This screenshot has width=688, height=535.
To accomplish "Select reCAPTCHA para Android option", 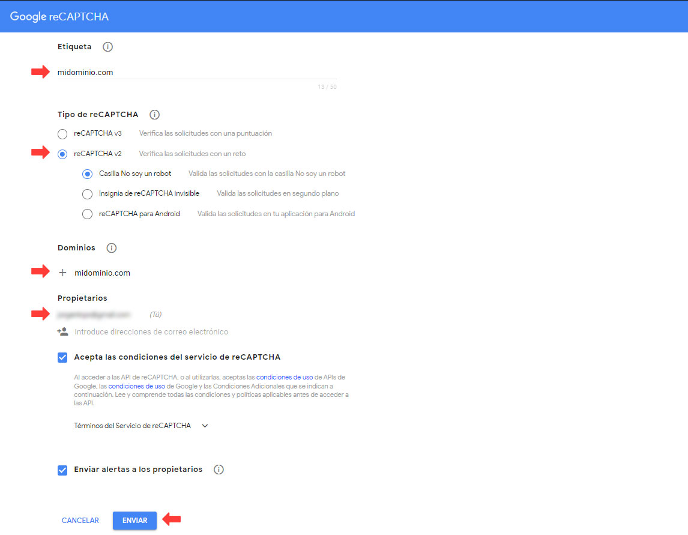I will [x=88, y=214].
